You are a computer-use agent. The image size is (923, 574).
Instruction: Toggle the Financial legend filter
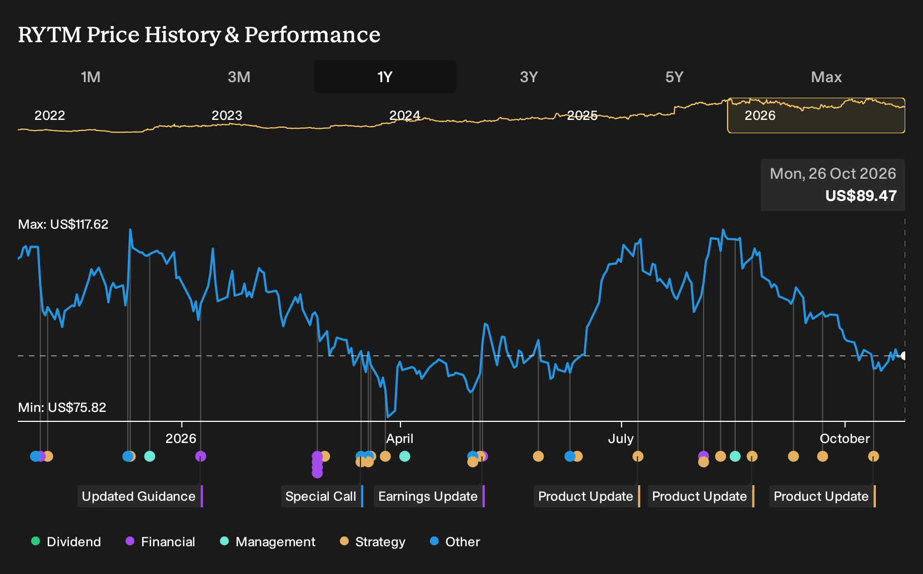[160, 541]
